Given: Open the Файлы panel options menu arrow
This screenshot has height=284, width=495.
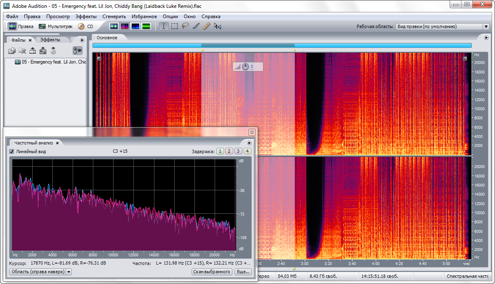Looking at the screenshot, I should click(x=82, y=40).
